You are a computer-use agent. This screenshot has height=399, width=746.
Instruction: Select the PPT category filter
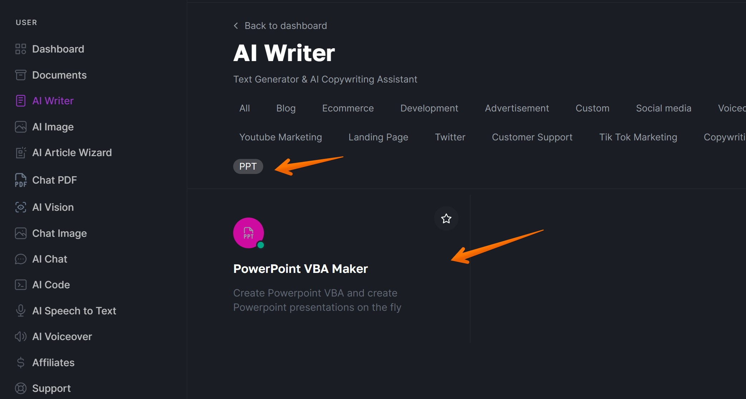pos(248,166)
